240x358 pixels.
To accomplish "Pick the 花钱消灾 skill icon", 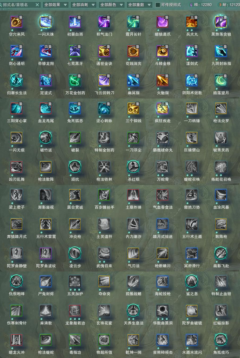I will (x=133, y=51).
